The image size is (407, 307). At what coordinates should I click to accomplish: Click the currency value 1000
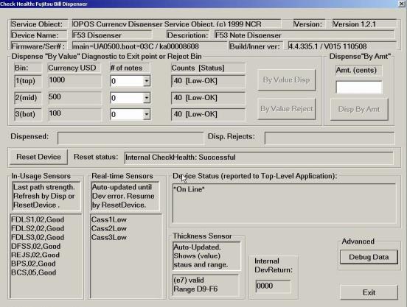tap(74, 80)
